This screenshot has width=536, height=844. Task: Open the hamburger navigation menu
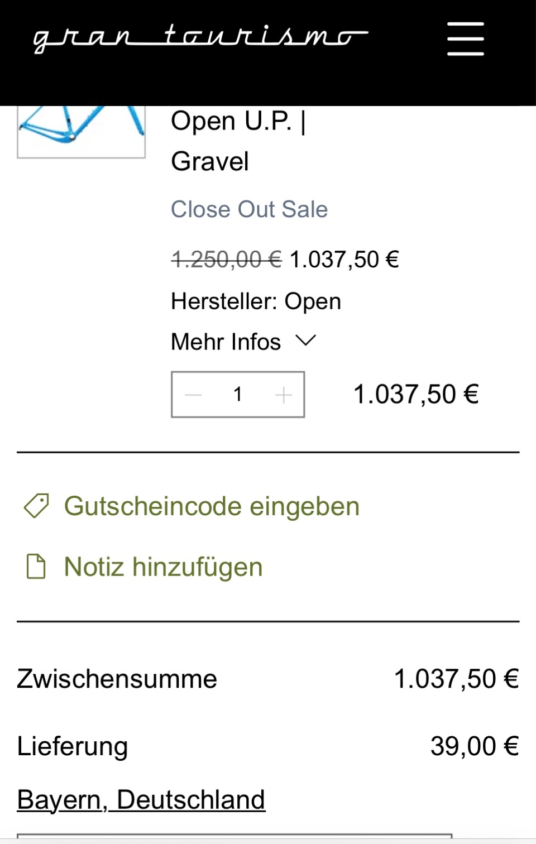[465, 39]
